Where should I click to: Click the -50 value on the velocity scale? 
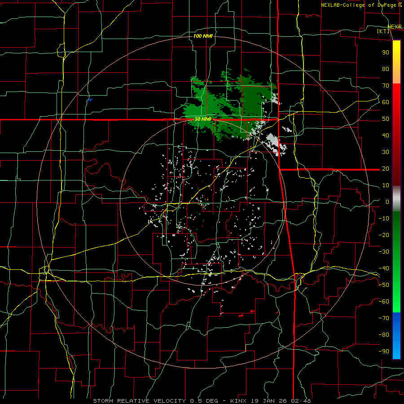(384, 285)
